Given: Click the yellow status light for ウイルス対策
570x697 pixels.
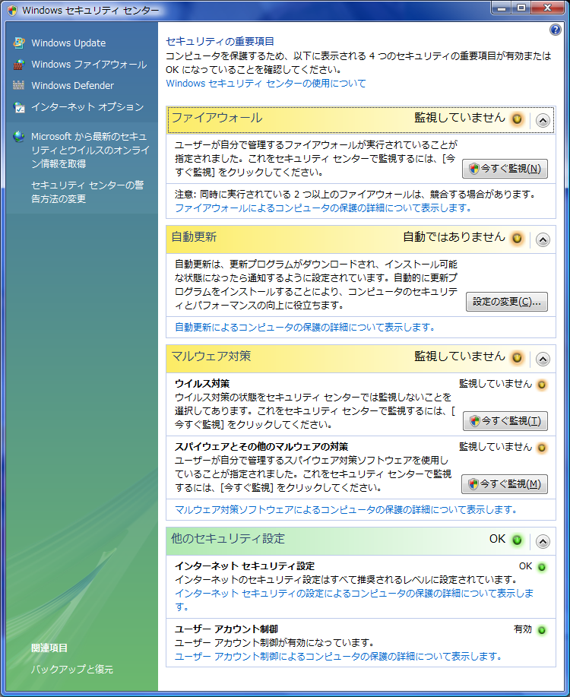Looking at the screenshot, I should coord(542,385).
